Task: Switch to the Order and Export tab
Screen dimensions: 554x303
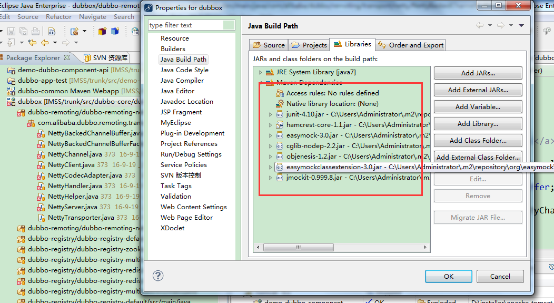Action: 411,45
